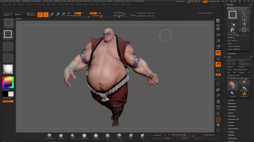Viewport: 254px width, 142px height.
Task: Open the current brush selector on left shelf
Action: 9,23
